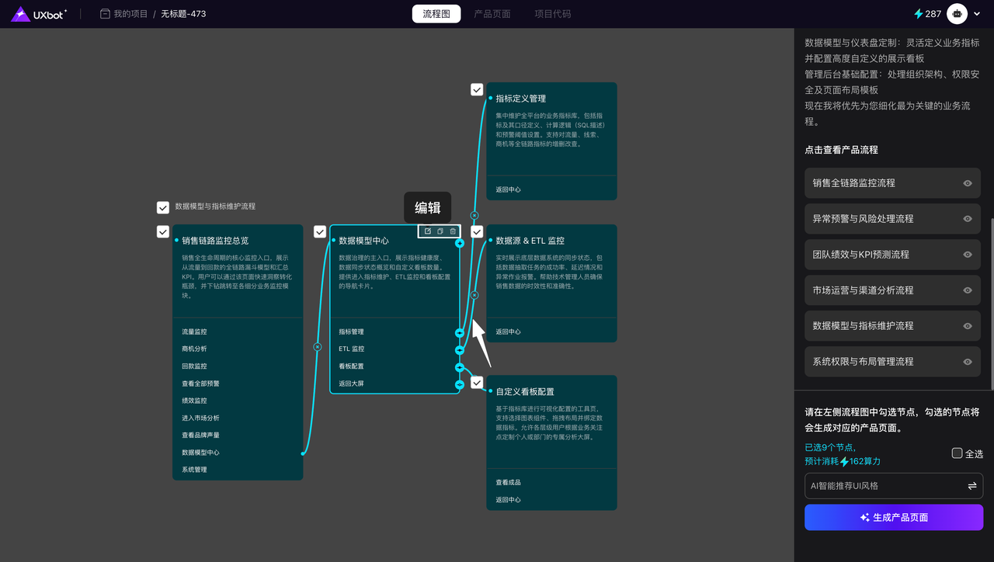This screenshot has height=562, width=994.
Task: Click the UXbot logo
Action: click(39, 14)
